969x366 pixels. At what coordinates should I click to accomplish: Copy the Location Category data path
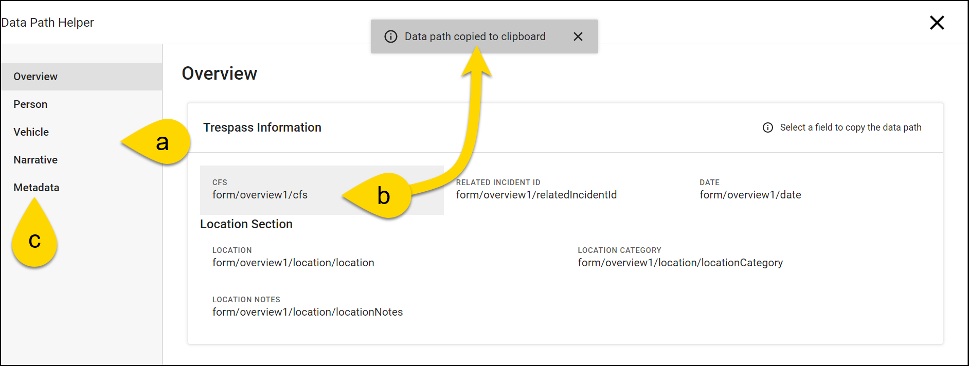[x=680, y=262]
